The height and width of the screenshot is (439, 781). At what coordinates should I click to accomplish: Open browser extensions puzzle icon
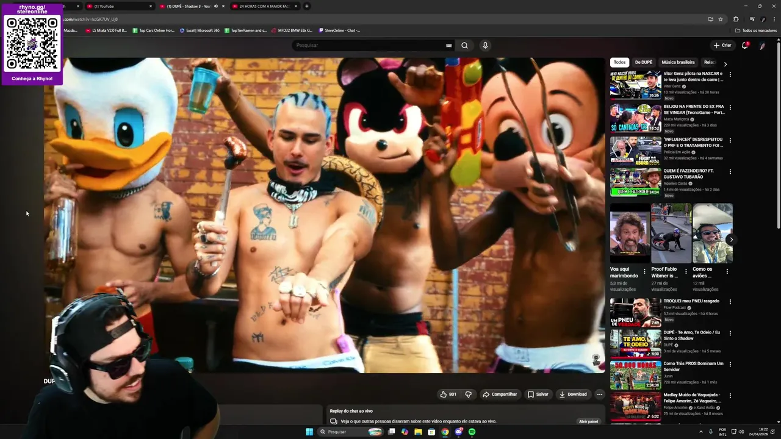pos(736,19)
